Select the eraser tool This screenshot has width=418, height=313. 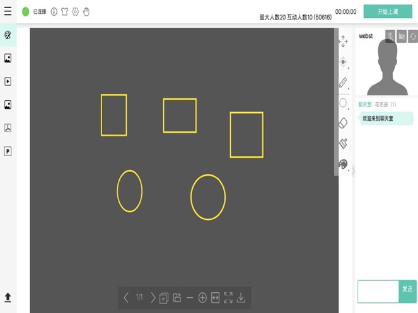(343, 123)
